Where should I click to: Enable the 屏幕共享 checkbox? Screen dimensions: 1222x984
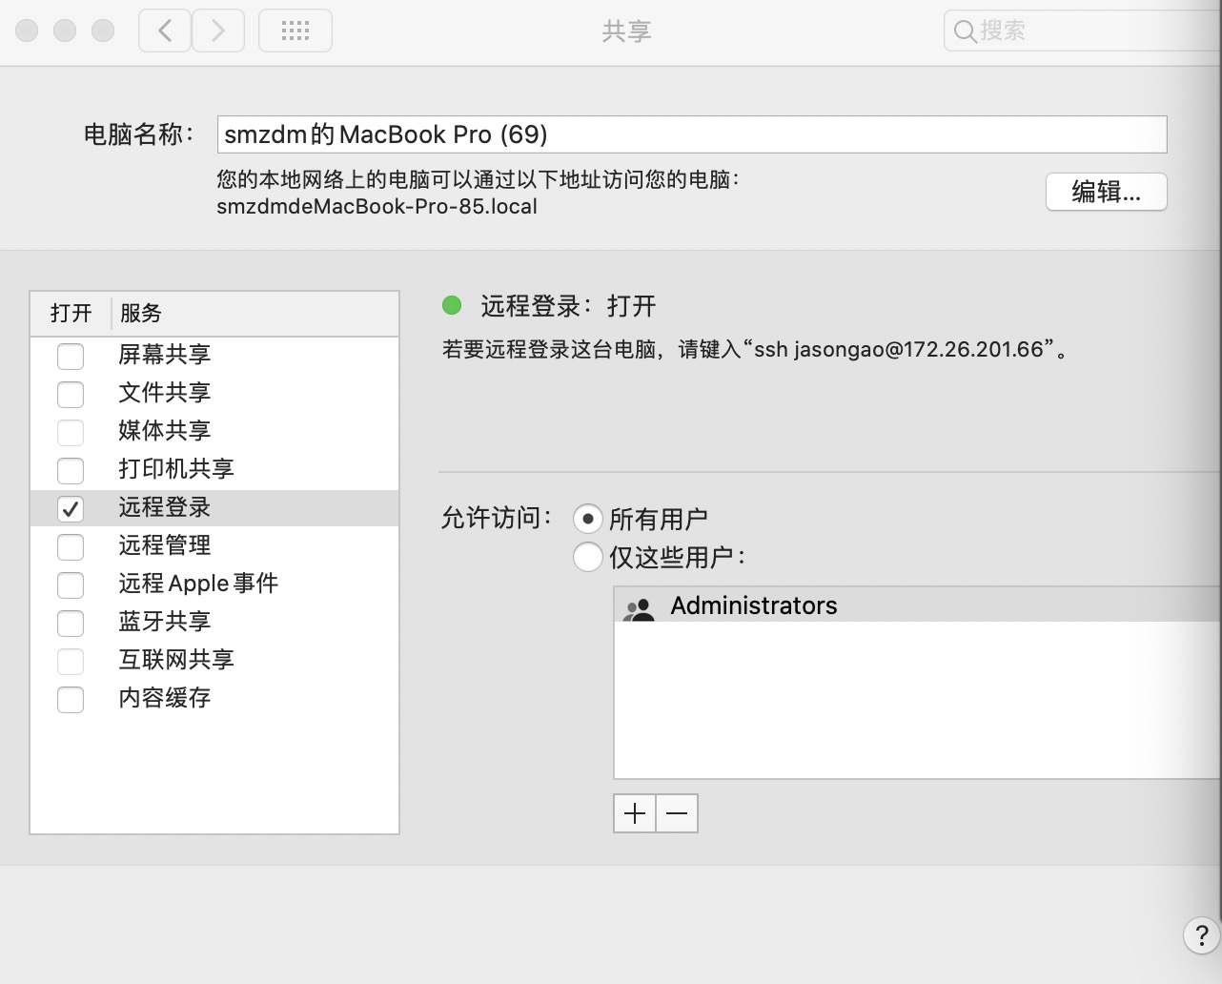pos(71,356)
